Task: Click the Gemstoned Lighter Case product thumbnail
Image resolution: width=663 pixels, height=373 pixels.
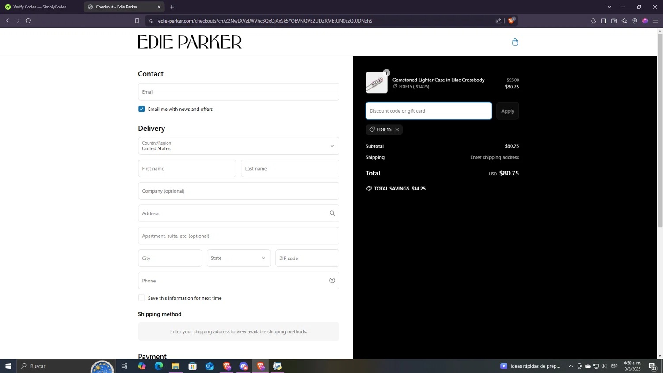Action: pos(377,83)
